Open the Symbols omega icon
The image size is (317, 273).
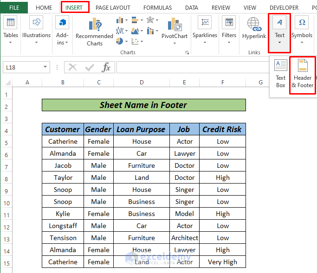pos(302,22)
